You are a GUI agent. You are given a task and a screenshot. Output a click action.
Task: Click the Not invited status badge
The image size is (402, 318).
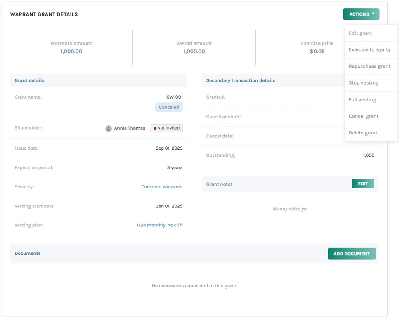click(x=167, y=128)
